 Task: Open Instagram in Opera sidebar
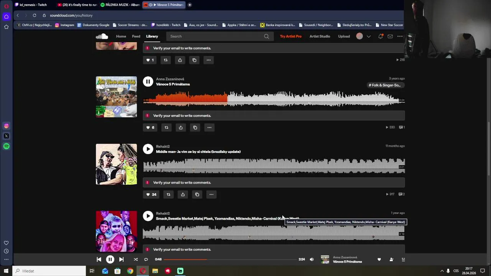point(7,126)
